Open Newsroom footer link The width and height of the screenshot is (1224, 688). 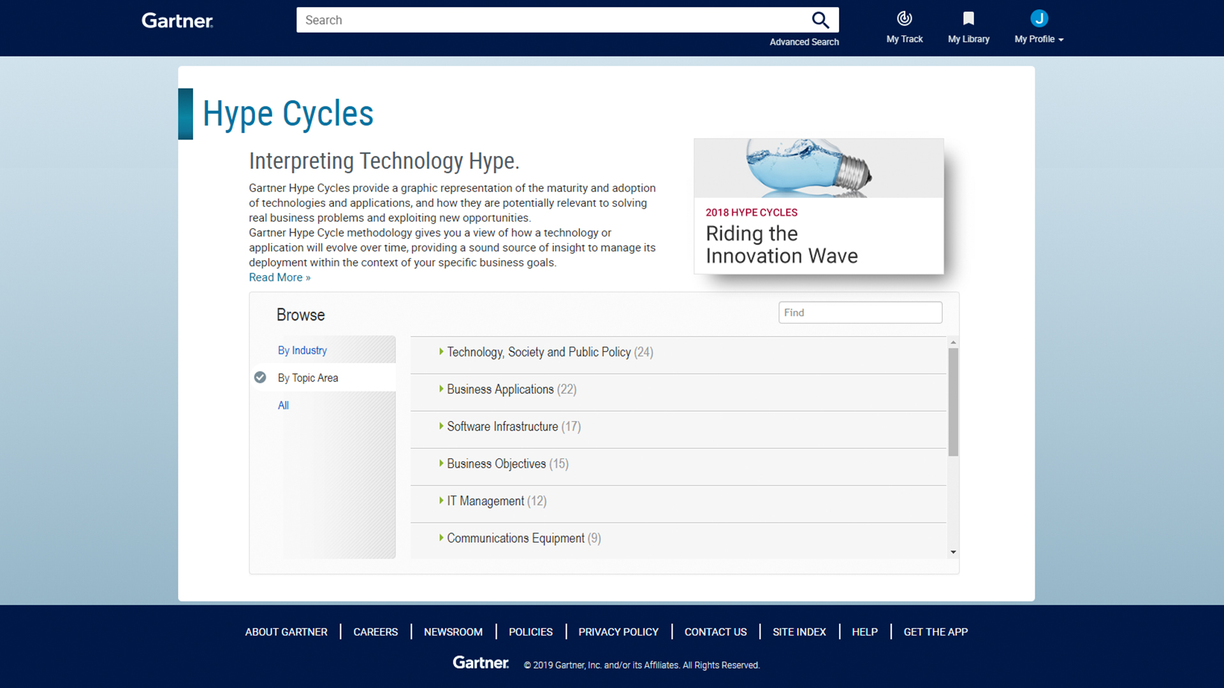point(453,632)
